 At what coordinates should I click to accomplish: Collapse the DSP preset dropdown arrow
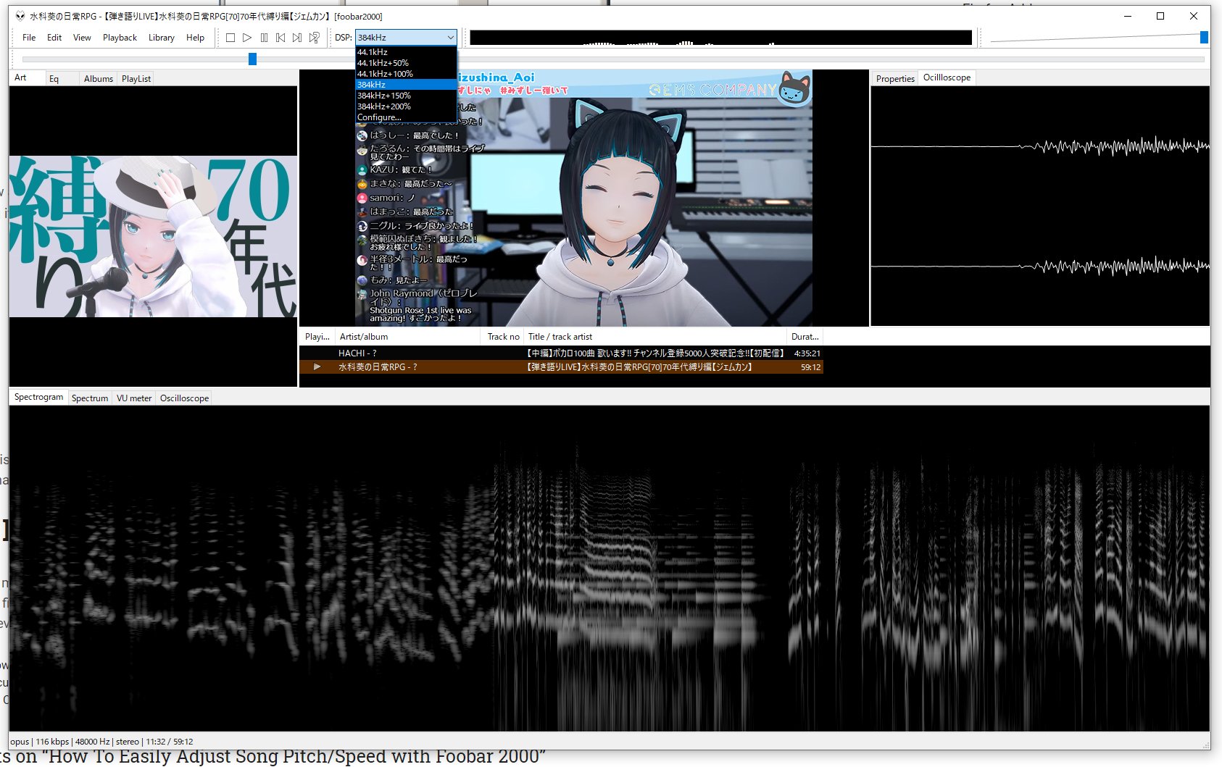click(x=450, y=38)
